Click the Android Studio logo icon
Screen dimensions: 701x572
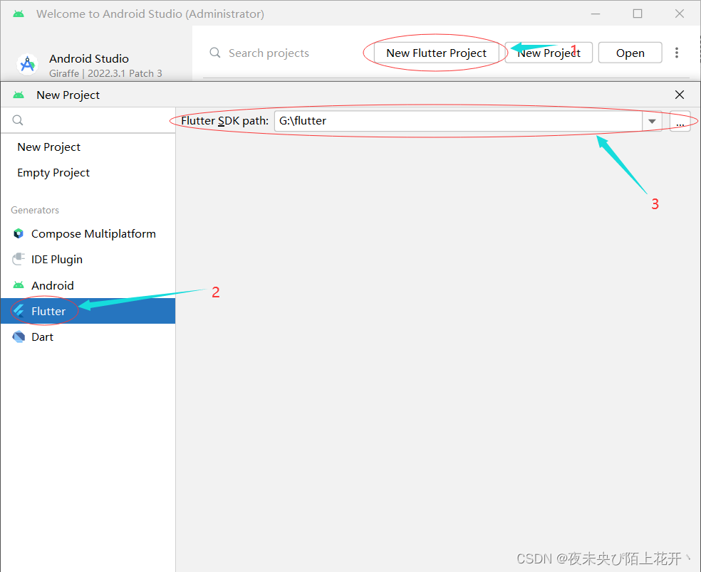pos(27,65)
